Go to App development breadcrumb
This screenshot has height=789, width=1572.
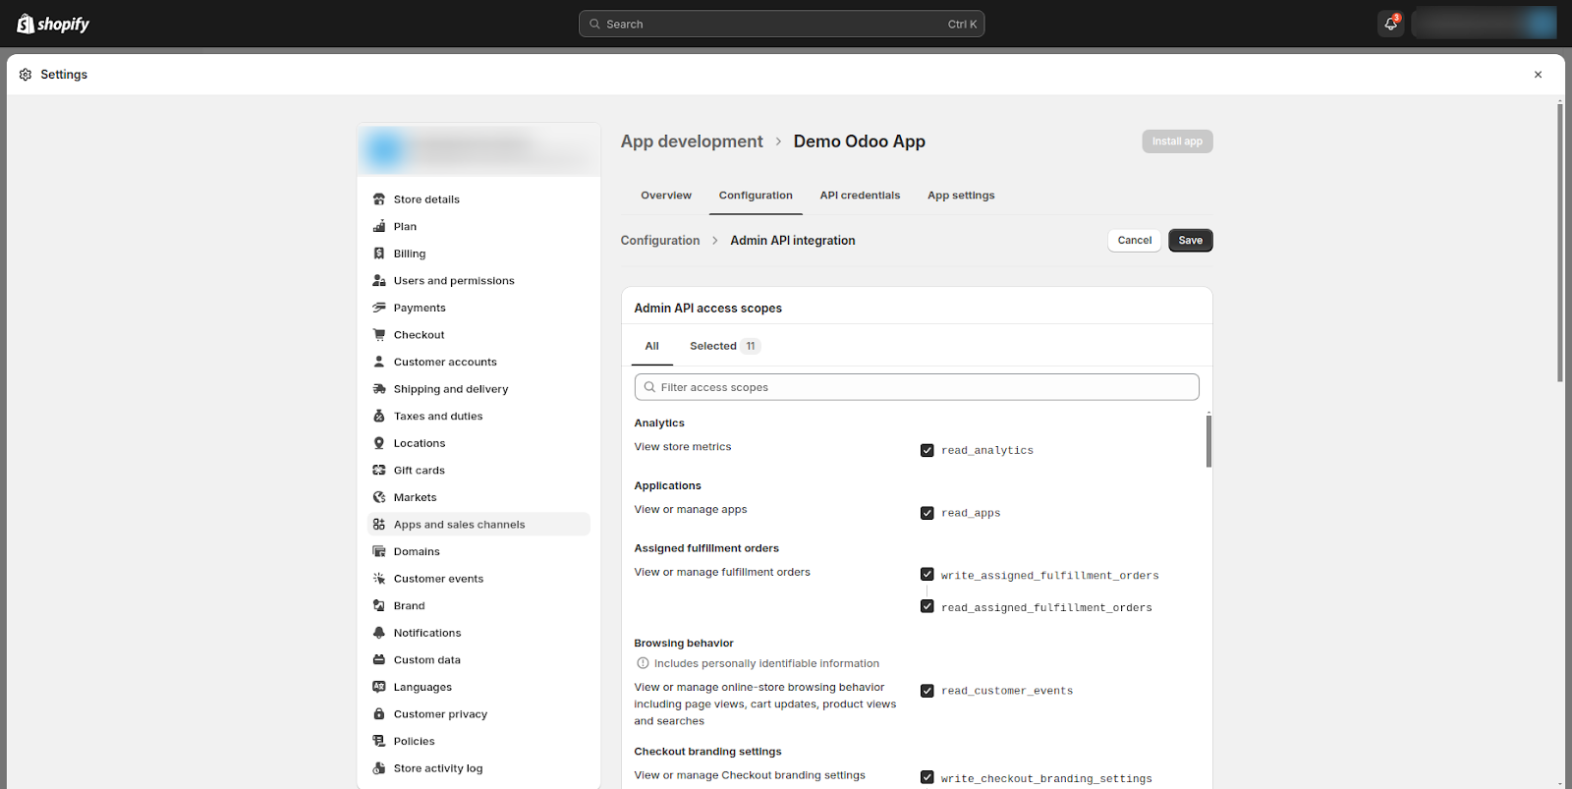[692, 141]
